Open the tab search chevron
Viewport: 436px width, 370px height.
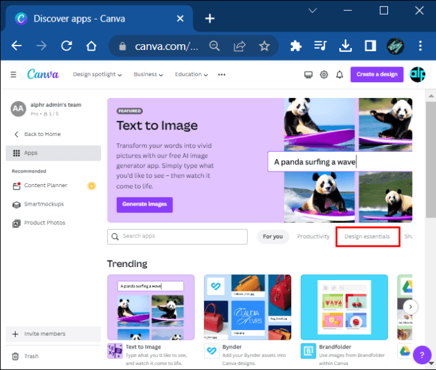(x=313, y=11)
